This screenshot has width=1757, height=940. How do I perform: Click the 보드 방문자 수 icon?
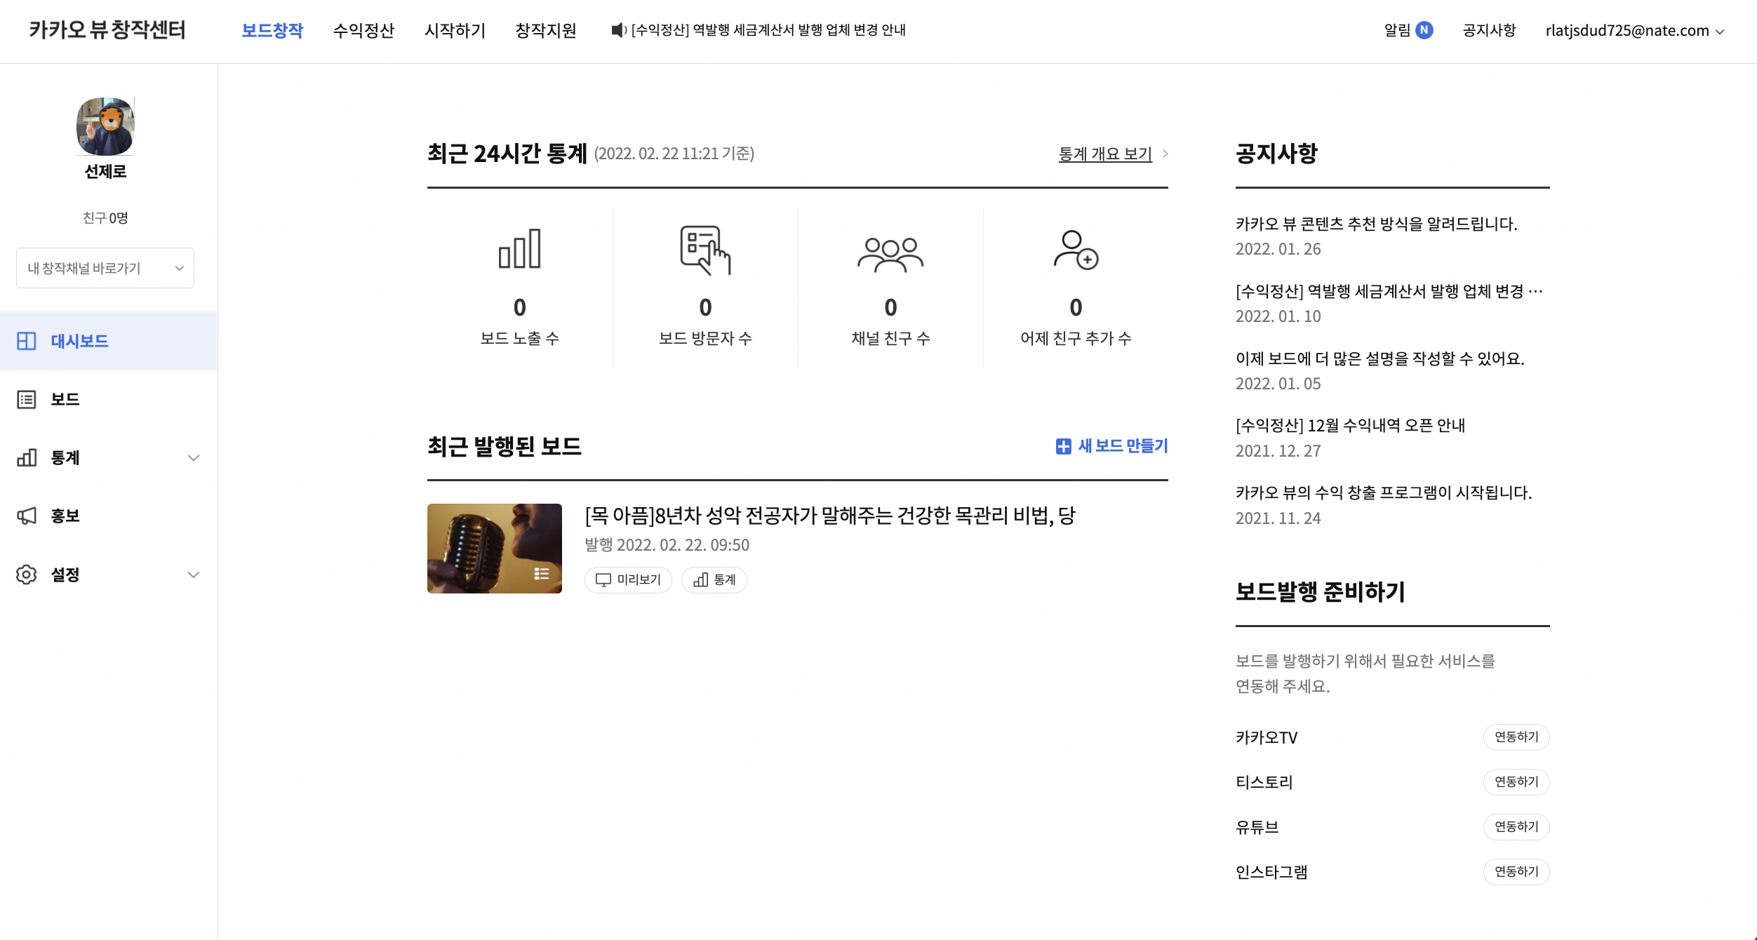click(x=705, y=250)
